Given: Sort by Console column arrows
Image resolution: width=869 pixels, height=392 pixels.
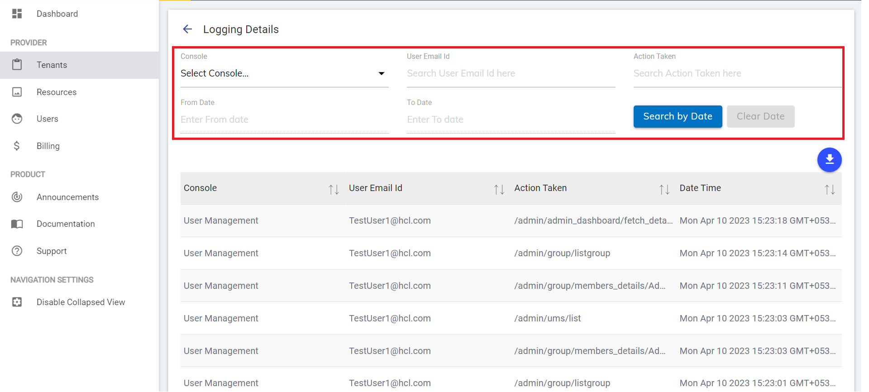Looking at the screenshot, I should click(x=334, y=189).
